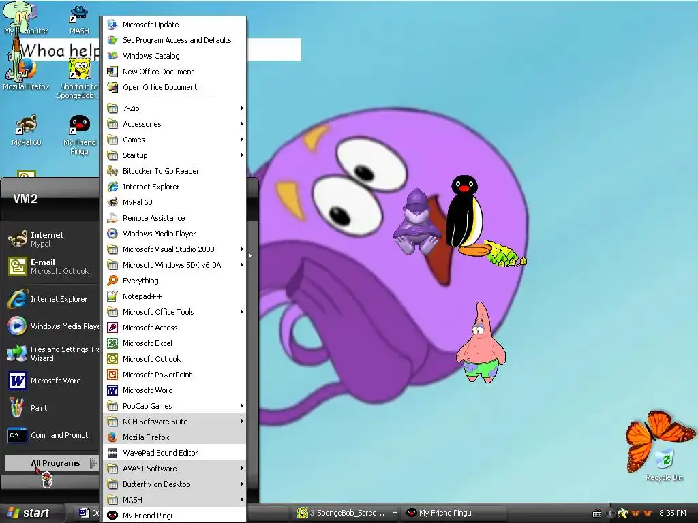Click Set Program Access and Defaults
This screenshot has height=523, width=698.
[x=174, y=40]
